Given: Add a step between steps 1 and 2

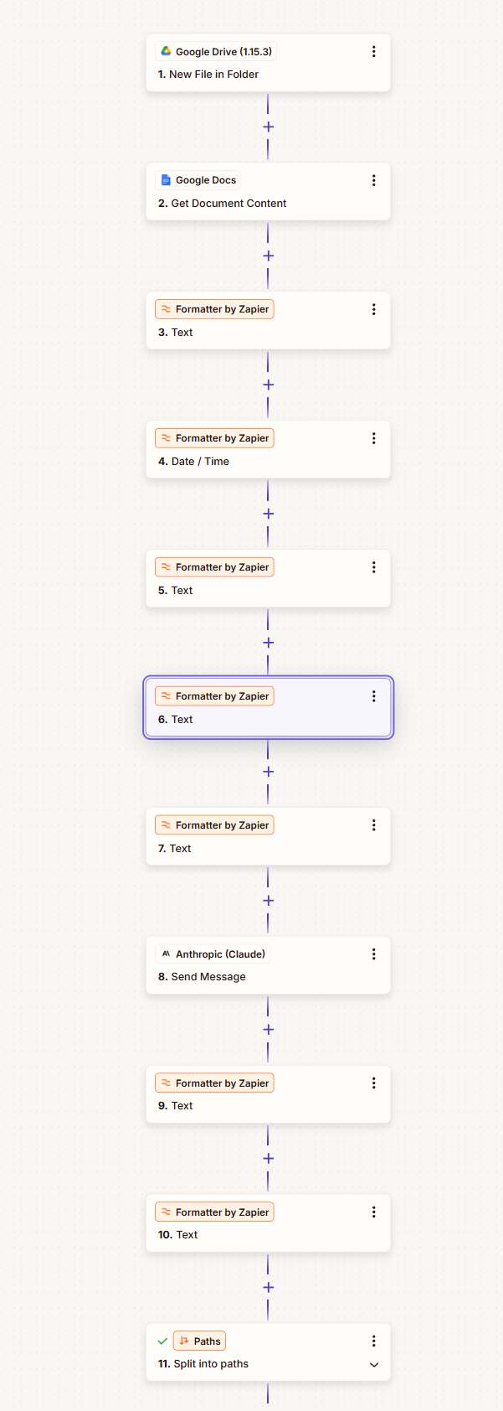Looking at the screenshot, I should pos(268,127).
